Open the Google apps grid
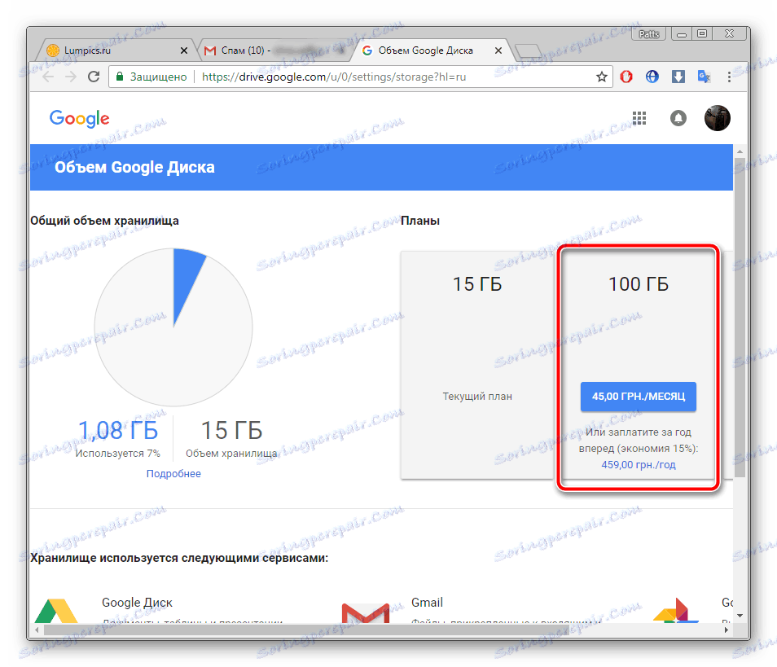 click(639, 118)
